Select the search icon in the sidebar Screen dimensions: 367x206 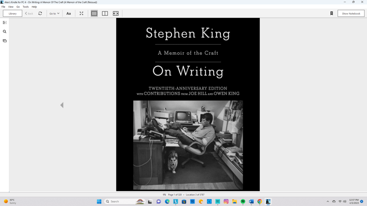[x=4, y=31]
